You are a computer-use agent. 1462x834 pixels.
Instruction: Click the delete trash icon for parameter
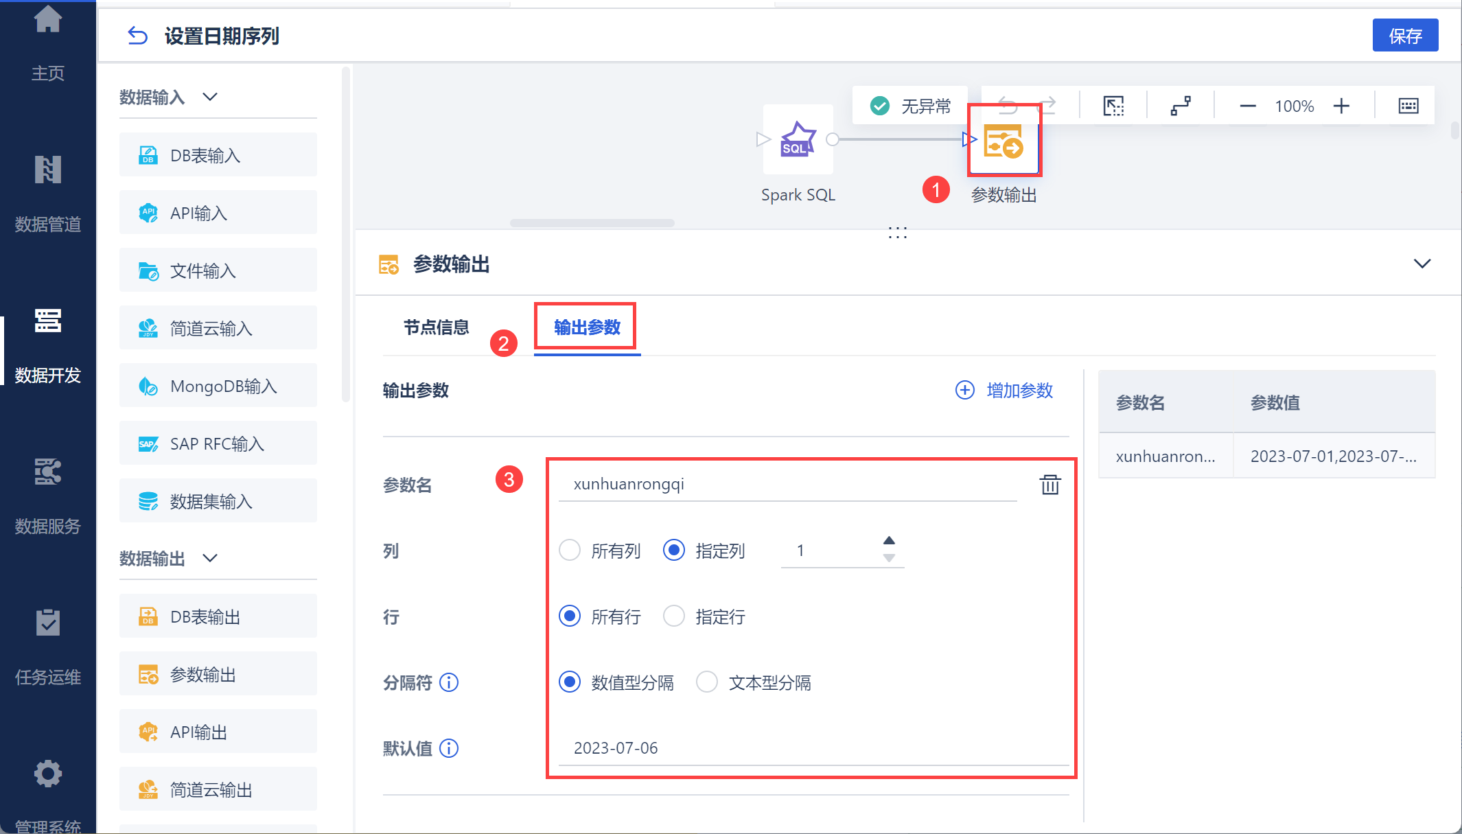(1049, 485)
